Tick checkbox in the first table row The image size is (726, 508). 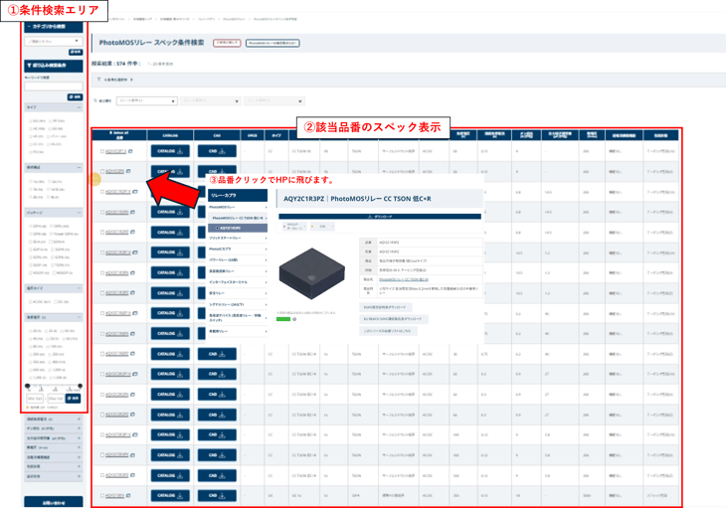[x=102, y=151]
